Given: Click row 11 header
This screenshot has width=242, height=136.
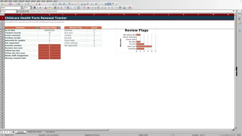Looking at the screenshot, I should [x=2, y=45].
